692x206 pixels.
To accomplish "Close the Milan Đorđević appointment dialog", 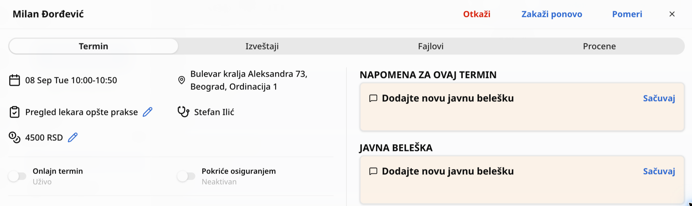I will [x=672, y=14].
